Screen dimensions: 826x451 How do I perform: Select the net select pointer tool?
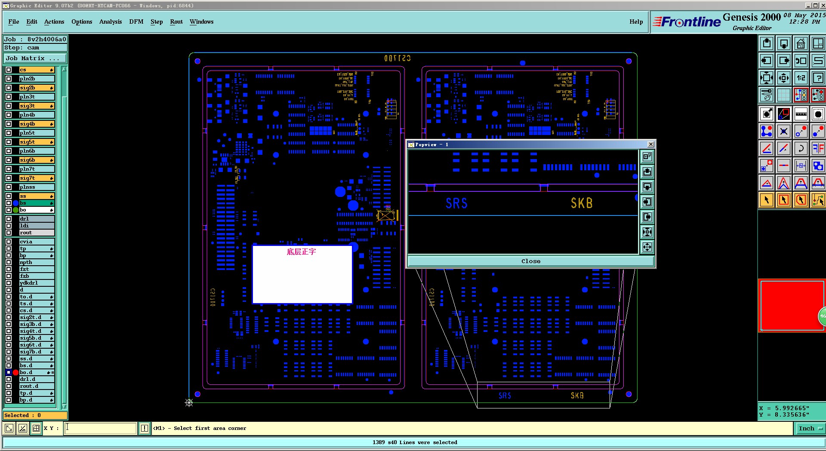818,200
